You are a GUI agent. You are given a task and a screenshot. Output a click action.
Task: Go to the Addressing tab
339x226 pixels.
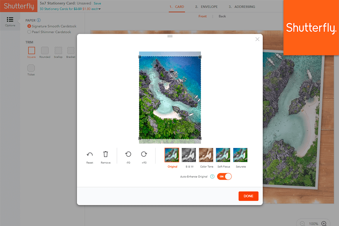[242, 6]
